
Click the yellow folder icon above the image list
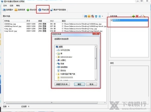point(89,16)
